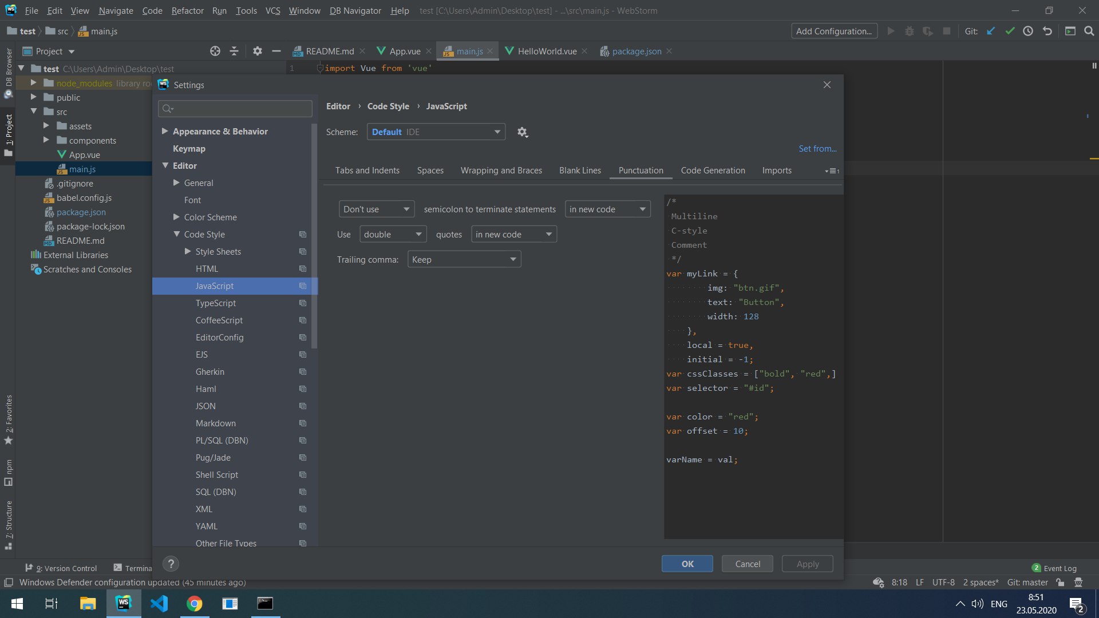Click settings tree vertical scrollbar

point(314,235)
